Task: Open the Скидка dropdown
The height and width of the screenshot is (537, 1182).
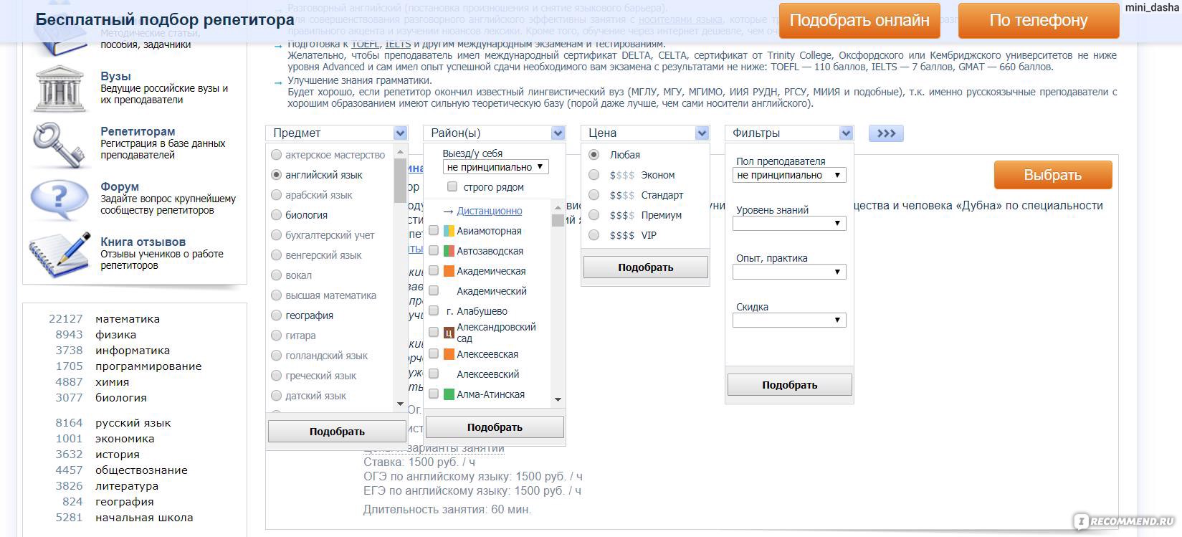Action: pyautogui.click(x=789, y=320)
